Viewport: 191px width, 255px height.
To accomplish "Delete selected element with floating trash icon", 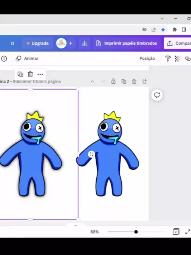I will click(x=30, y=75).
